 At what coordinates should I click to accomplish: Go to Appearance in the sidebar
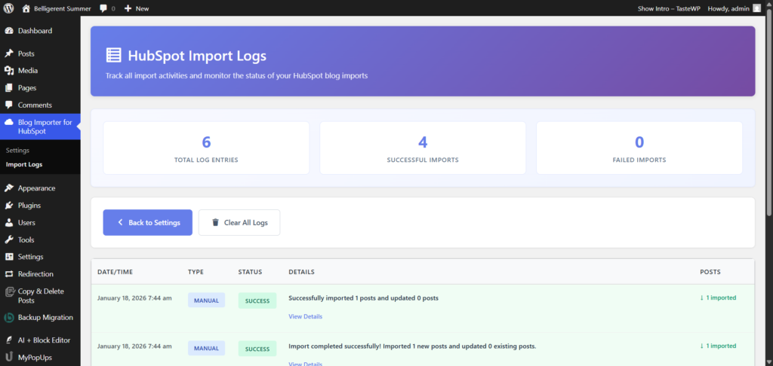click(x=36, y=188)
